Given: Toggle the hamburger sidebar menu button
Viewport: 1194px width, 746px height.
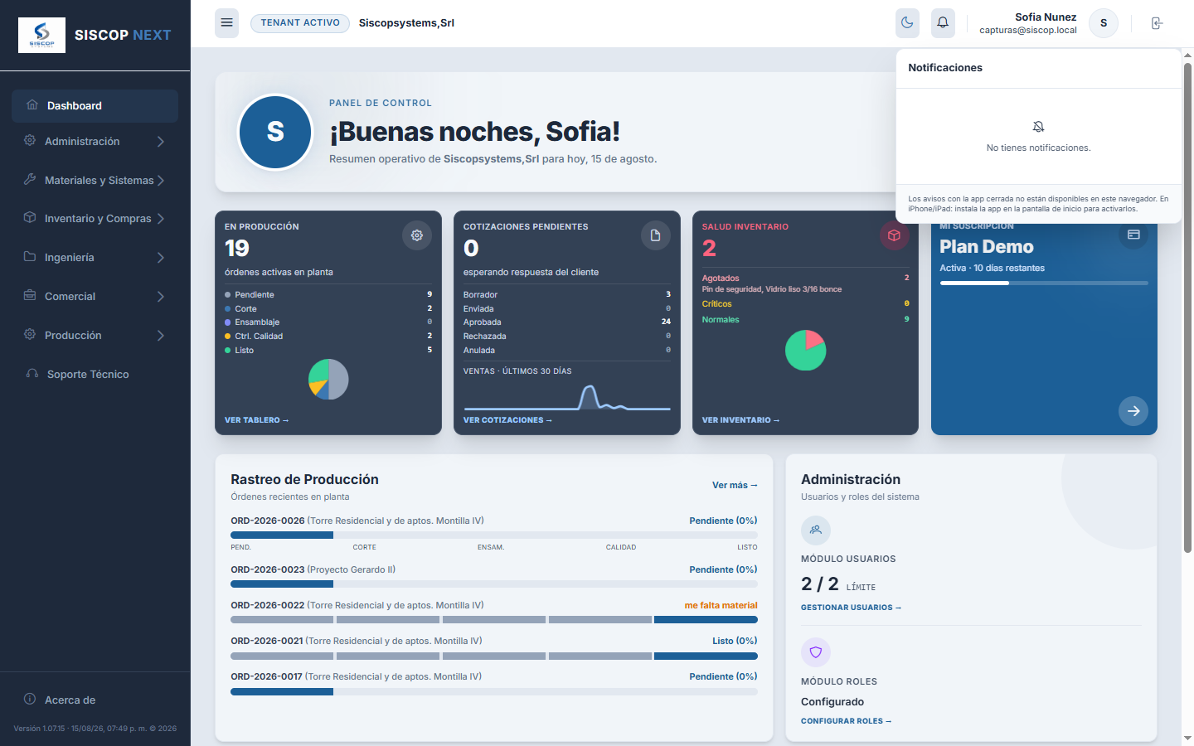Looking at the screenshot, I should click(x=226, y=23).
